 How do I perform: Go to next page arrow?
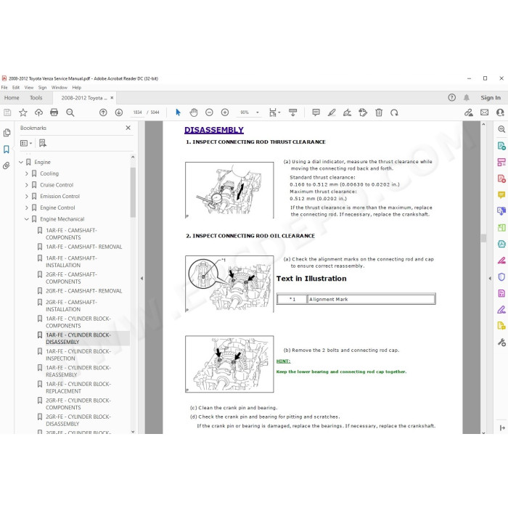point(119,112)
